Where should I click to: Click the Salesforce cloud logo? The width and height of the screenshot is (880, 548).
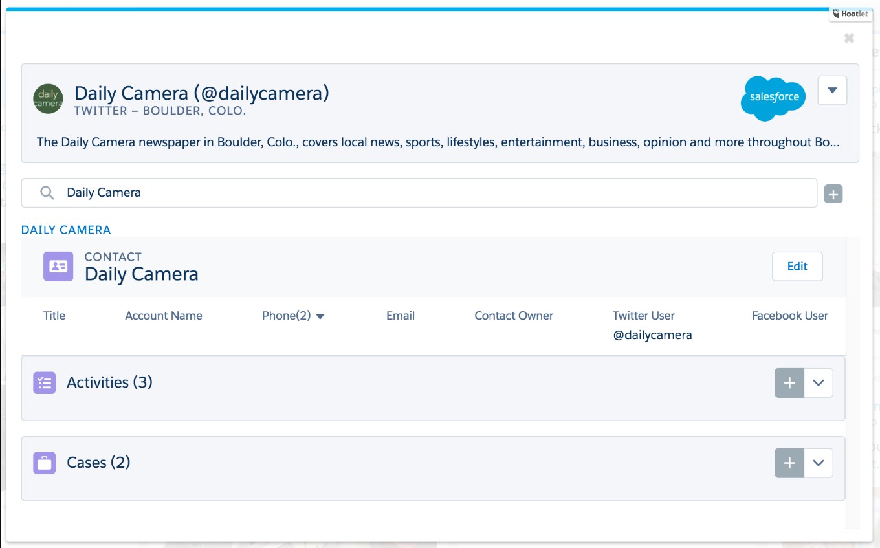coord(773,98)
